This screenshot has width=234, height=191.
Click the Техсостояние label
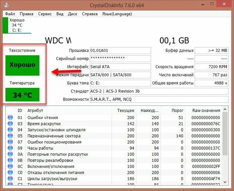click(x=22, y=51)
